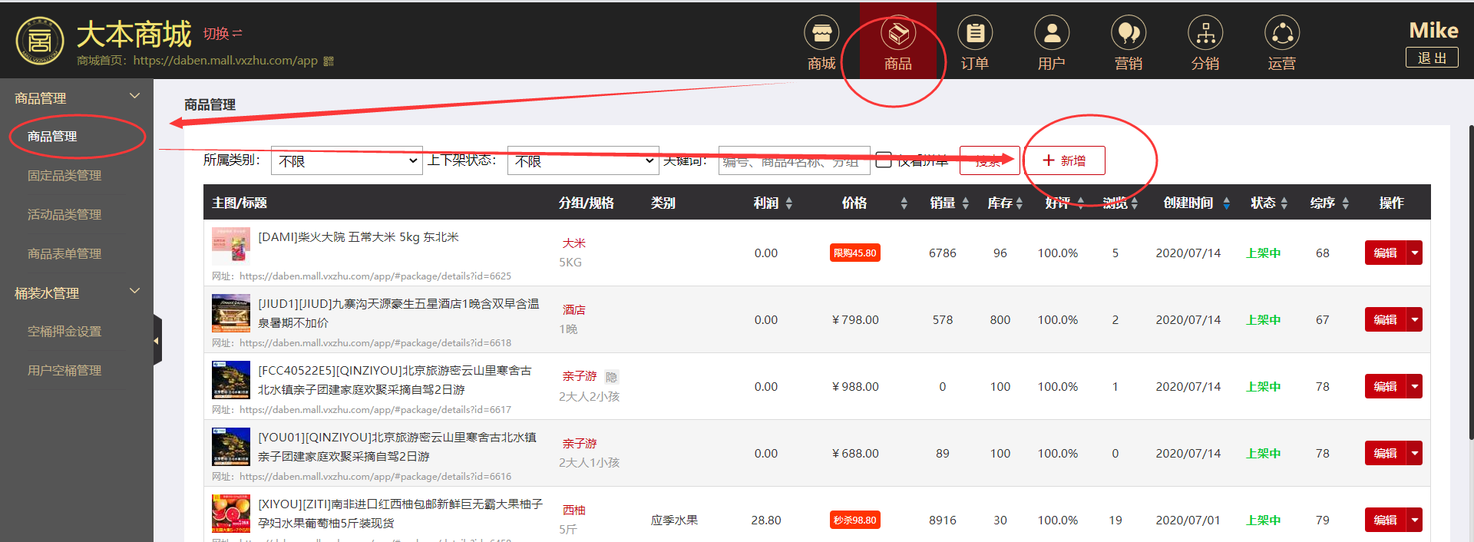
Task: Open the 用户 users icon
Action: 1051,35
